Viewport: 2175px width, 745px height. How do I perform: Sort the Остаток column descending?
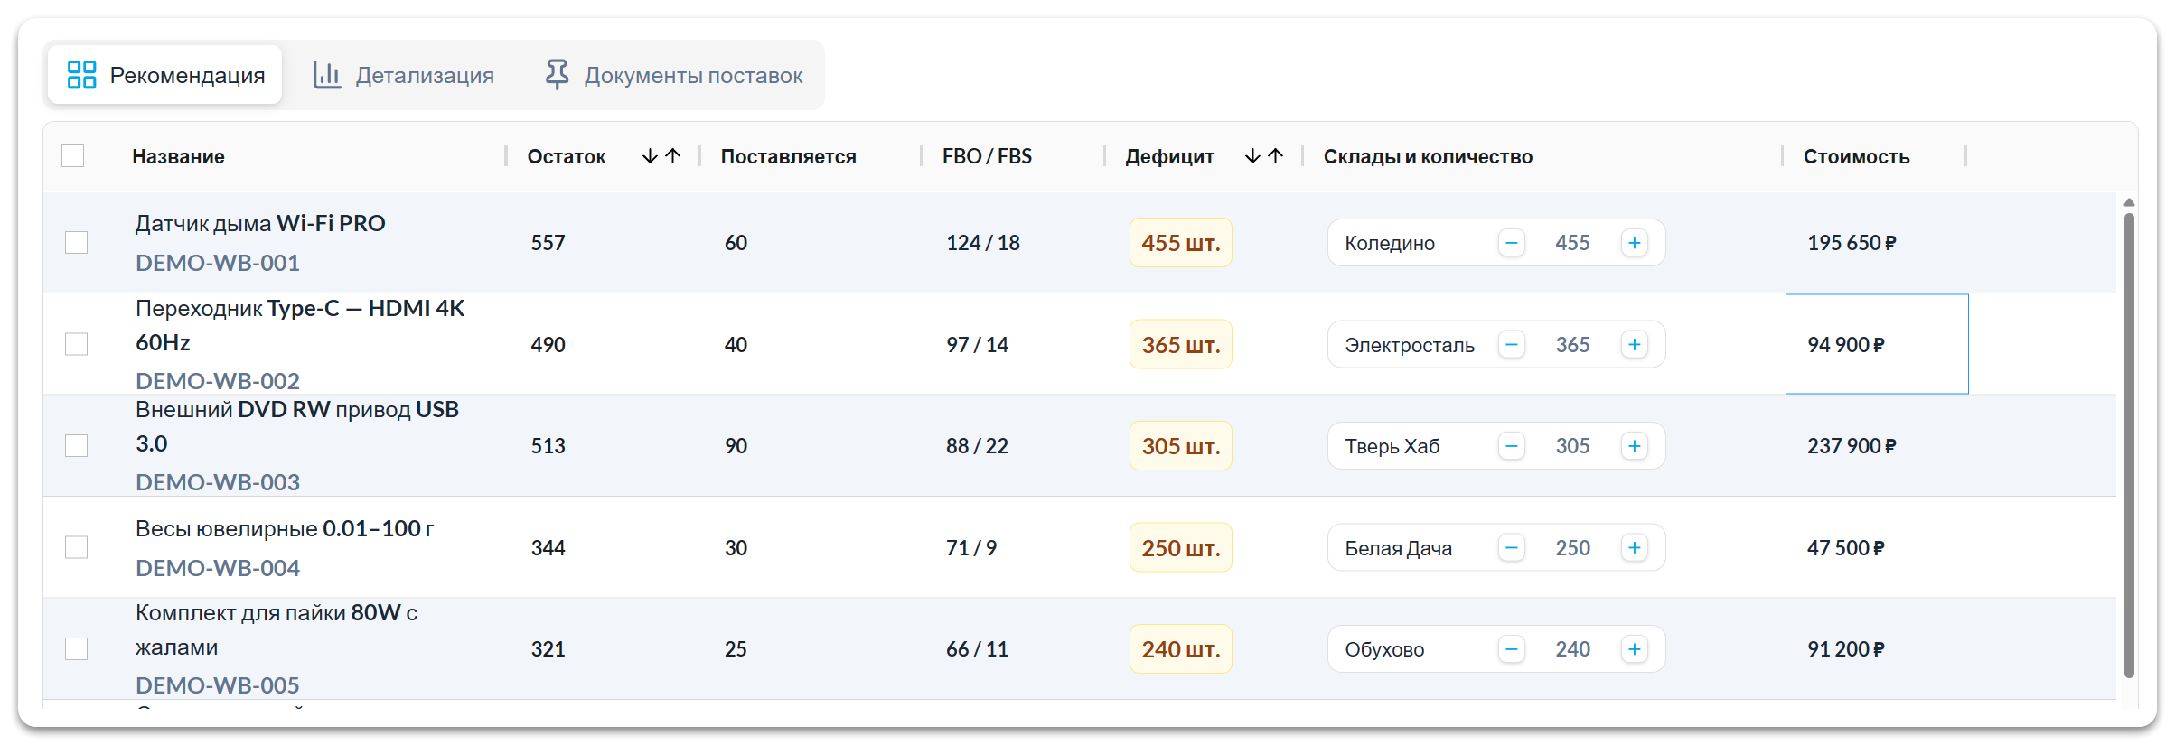[650, 156]
